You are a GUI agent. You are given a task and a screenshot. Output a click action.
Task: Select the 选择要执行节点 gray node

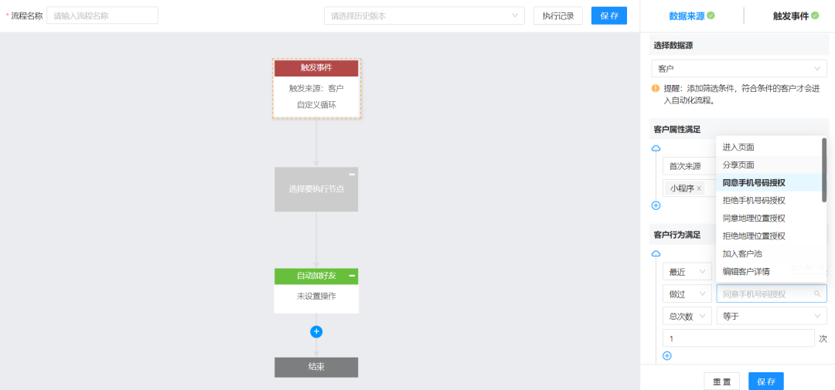tap(316, 189)
